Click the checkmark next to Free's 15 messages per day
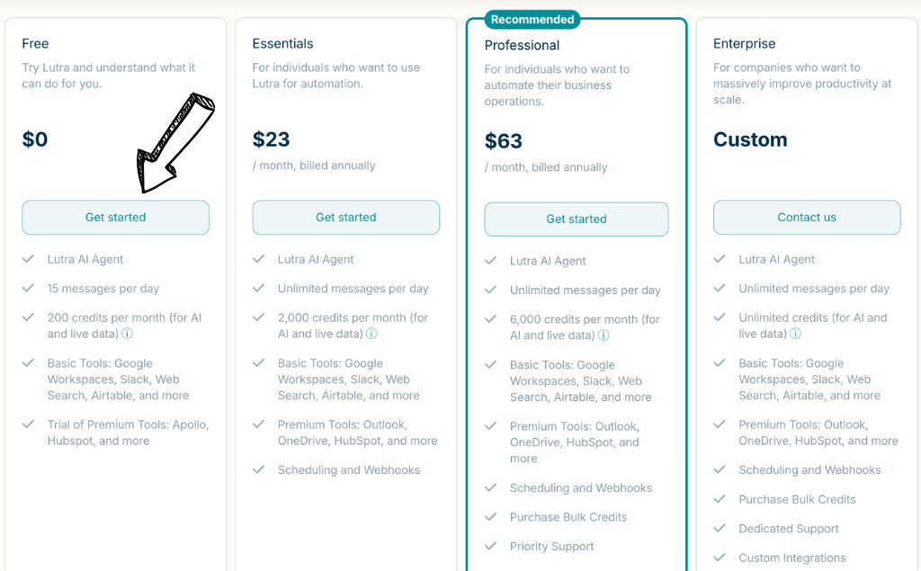Image resolution: width=921 pixels, height=571 pixels. click(29, 289)
